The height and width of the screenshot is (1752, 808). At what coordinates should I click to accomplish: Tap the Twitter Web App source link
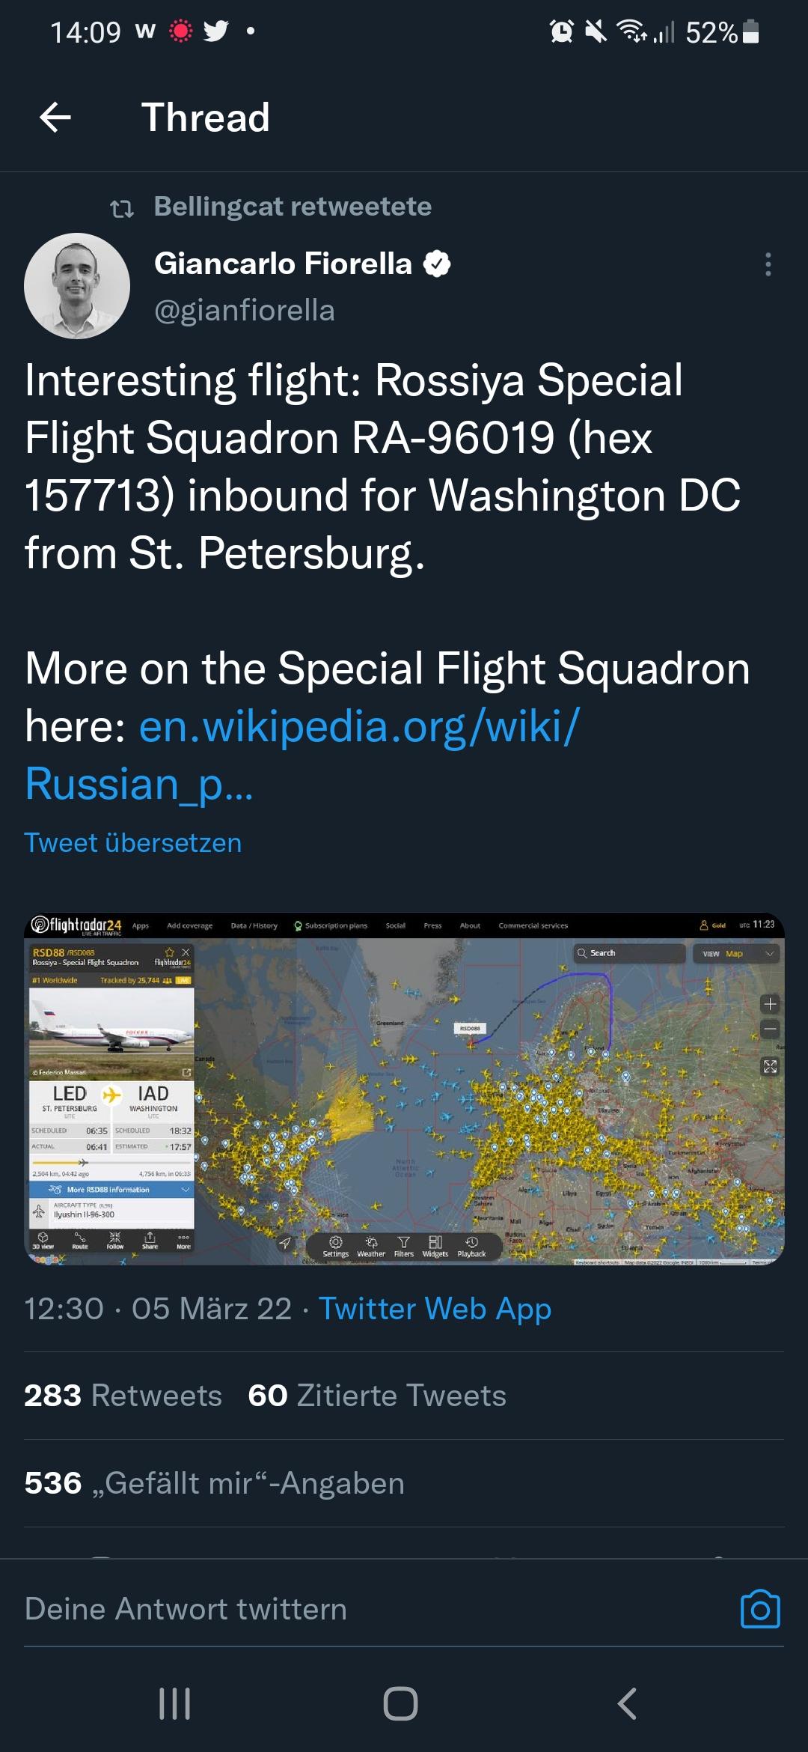435,1309
